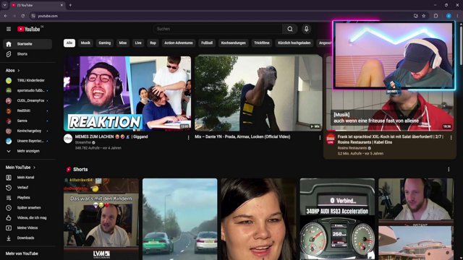Image resolution: width=463 pixels, height=260 pixels.
Task: Open the green car highway Short
Action: 180,219
